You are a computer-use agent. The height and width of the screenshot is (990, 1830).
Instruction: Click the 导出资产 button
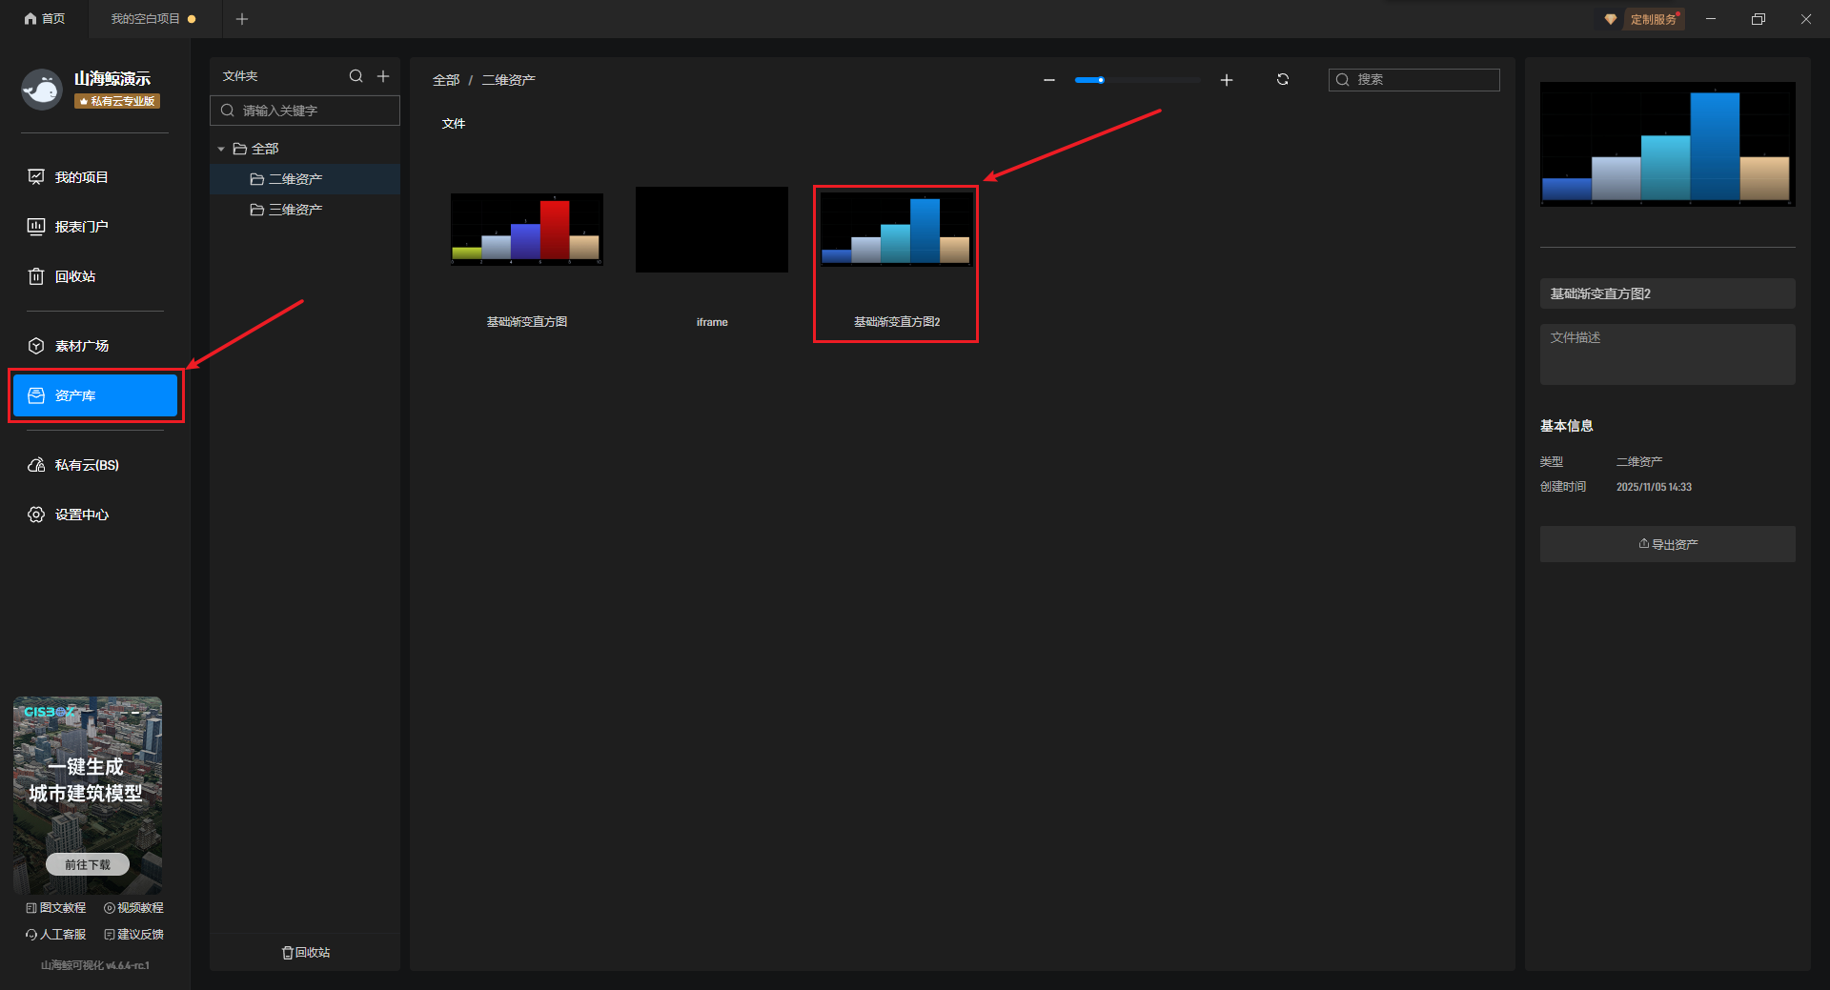[x=1667, y=544]
